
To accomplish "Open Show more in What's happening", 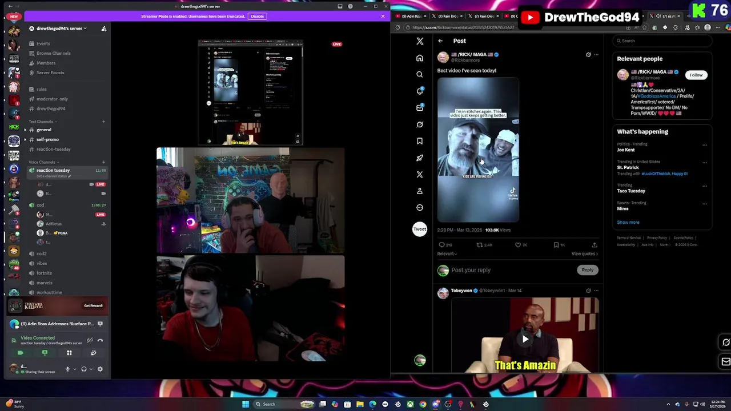I will (628, 223).
